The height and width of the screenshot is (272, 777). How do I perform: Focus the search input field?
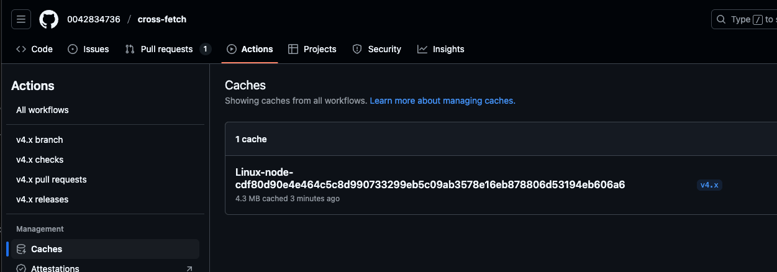pos(744,19)
